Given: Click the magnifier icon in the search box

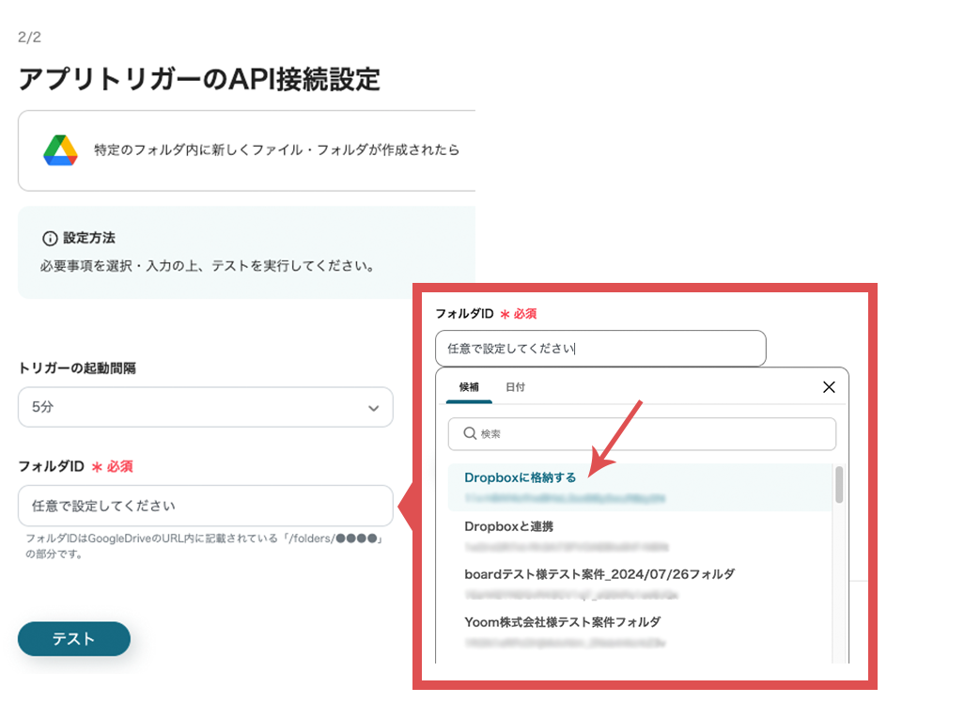Looking at the screenshot, I should coord(470,433).
